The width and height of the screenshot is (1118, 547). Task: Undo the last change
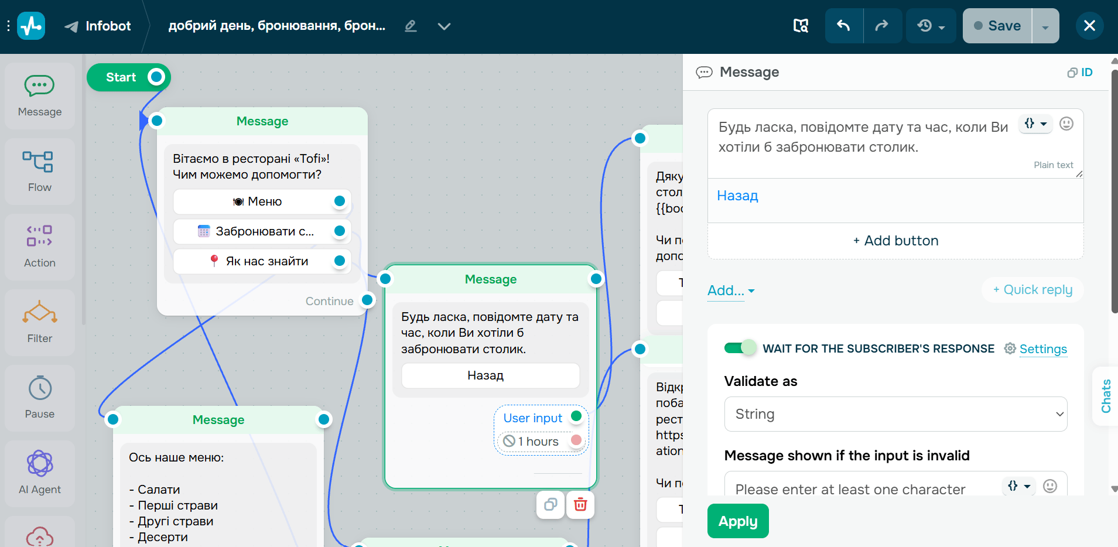(843, 26)
